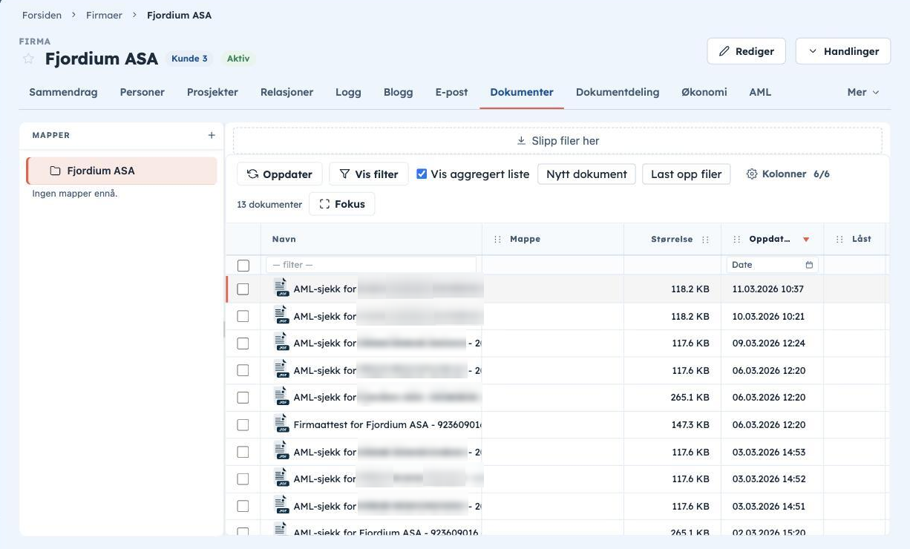910x549 pixels.
Task: Open the Prosjekter tab
Action: [x=212, y=92]
